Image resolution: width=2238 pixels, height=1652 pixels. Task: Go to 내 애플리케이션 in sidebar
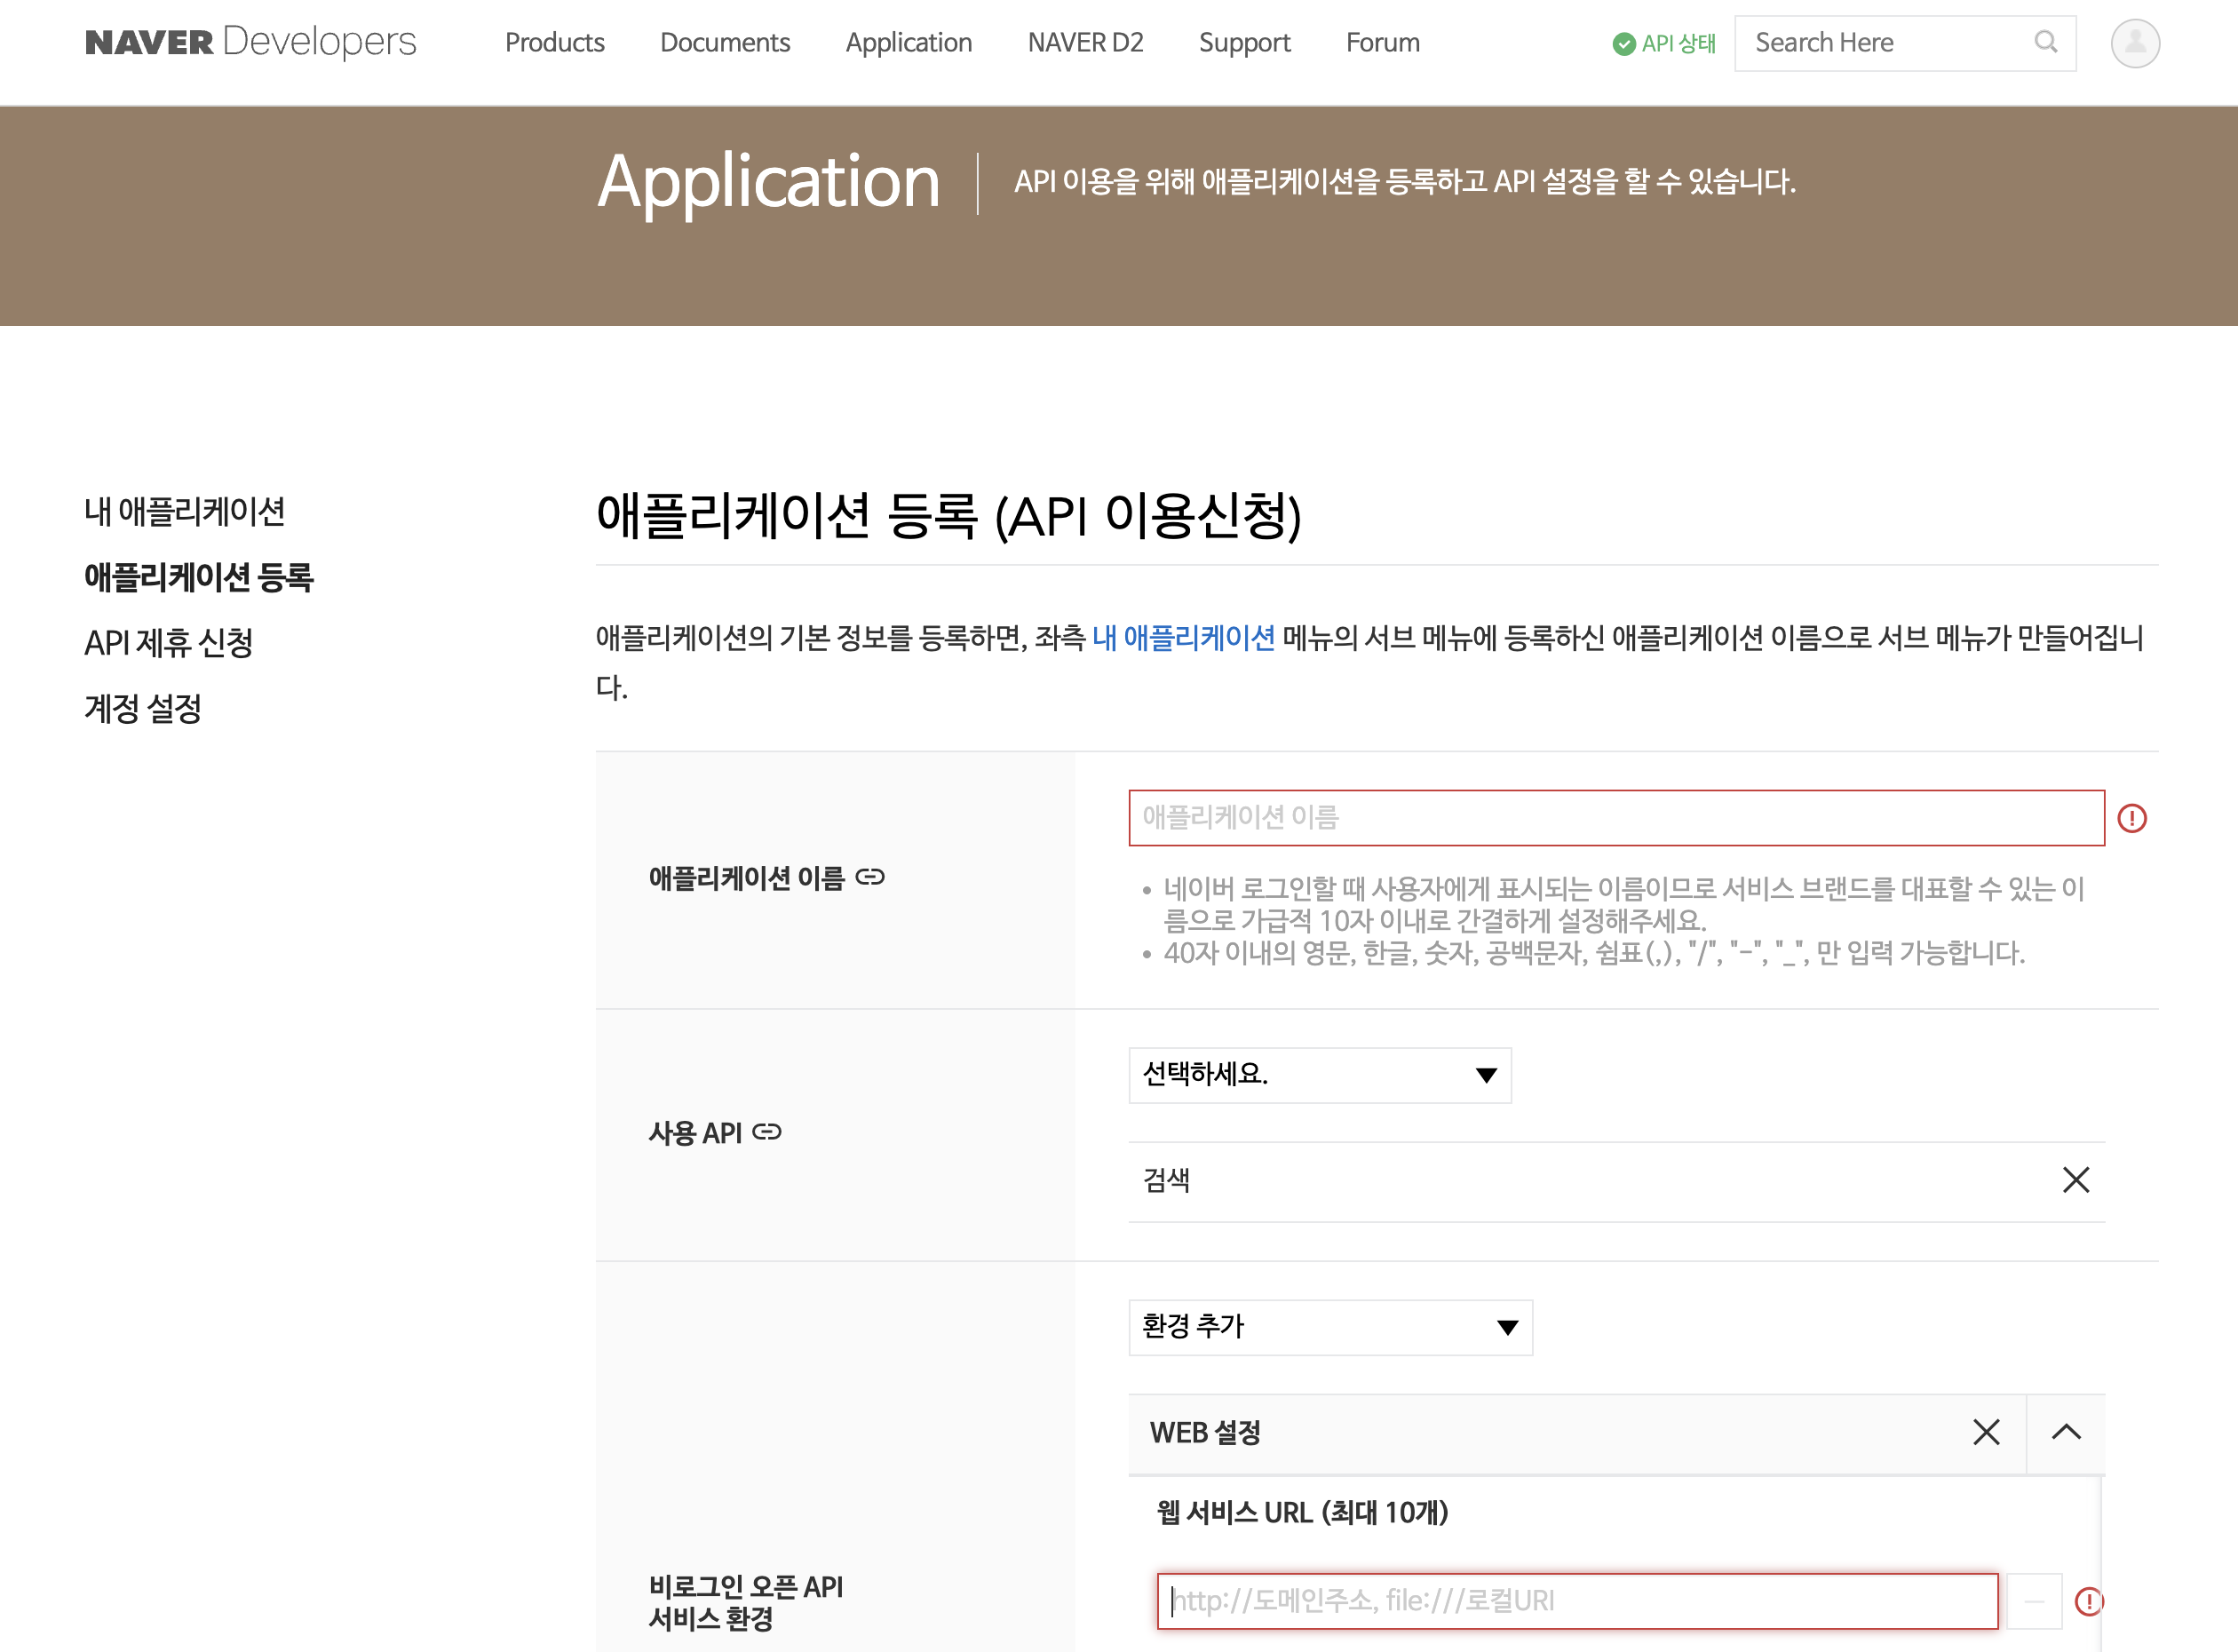[x=184, y=511]
